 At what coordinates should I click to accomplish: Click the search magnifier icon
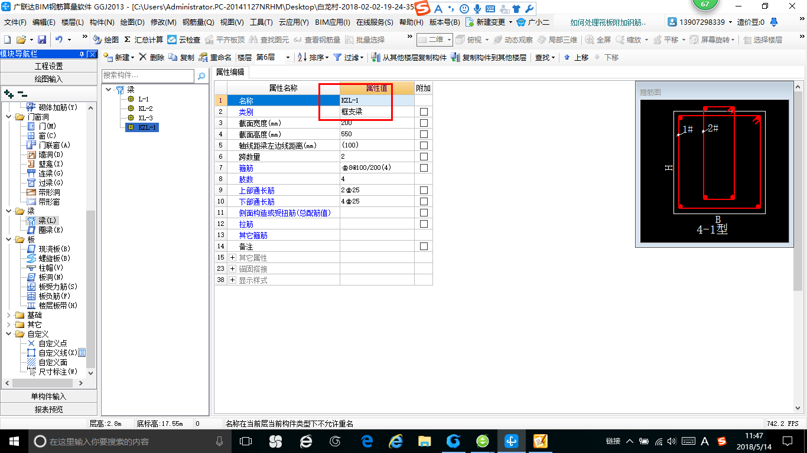(201, 76)
